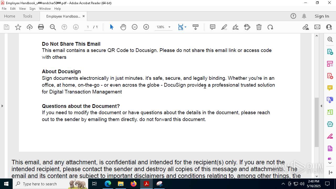Viewport: 336px width, 189px height.
Task: Open Organize Pages tool in right pane
Action: click(x=330, y=64)
